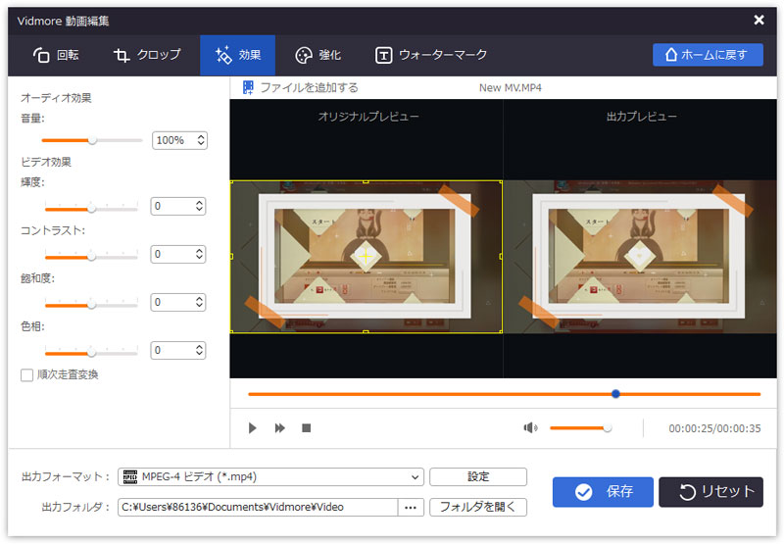Click the コントラスト value stepper arrows
The width and height of the screenshot is (784, 544).
point(199,254)
